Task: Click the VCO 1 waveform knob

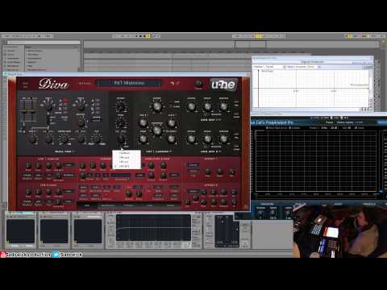Action: [x=48, y=106]
